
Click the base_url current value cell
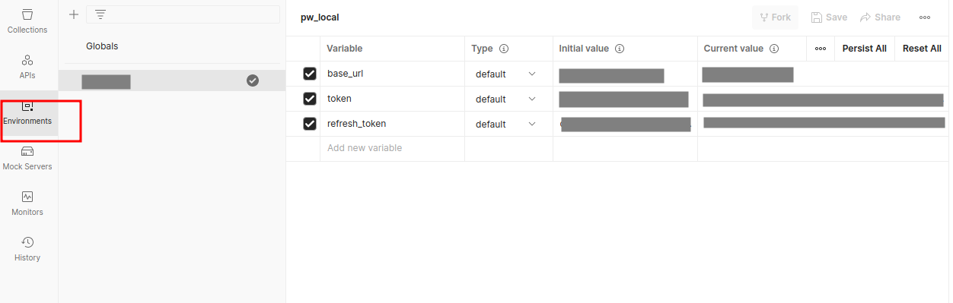[x=823, y=74]
